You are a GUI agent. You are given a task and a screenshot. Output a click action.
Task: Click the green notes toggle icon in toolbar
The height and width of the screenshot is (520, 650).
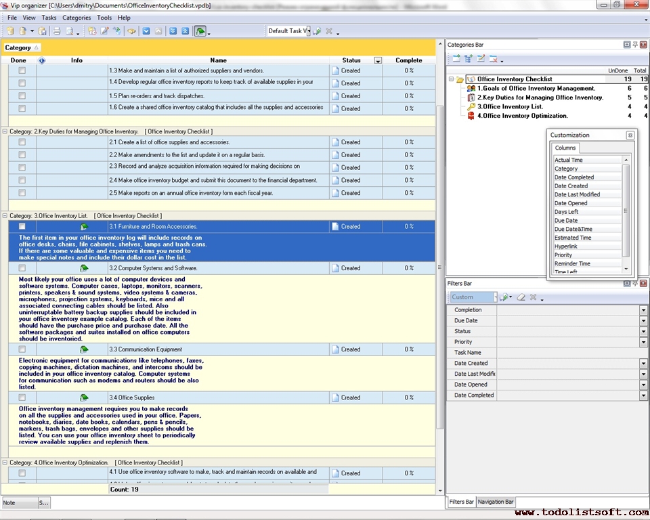tap(200, 31)
